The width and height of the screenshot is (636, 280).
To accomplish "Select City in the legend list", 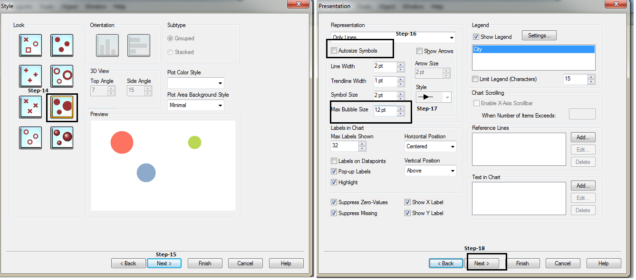I will (533, 49).
